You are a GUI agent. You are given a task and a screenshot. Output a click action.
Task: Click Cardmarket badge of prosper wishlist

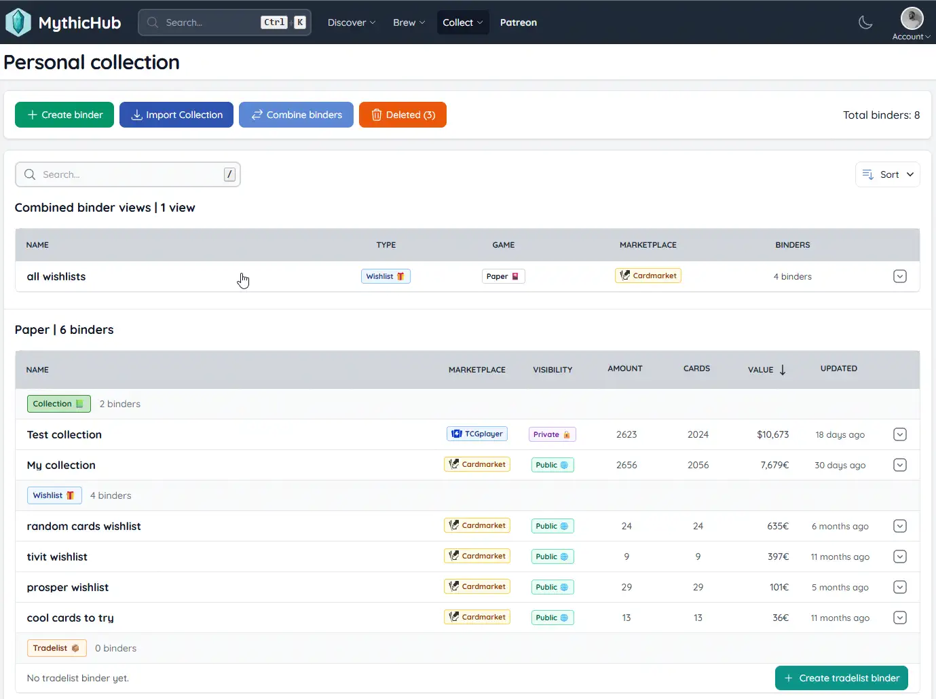477,586
